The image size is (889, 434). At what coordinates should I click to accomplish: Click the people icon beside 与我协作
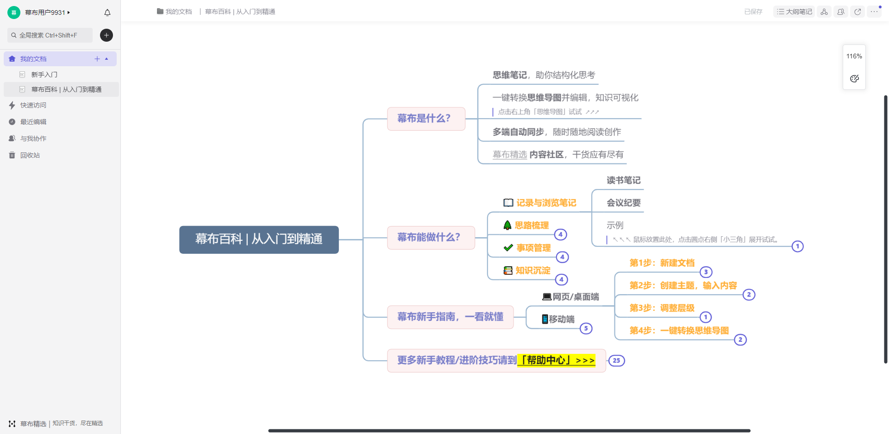[12, 138]
